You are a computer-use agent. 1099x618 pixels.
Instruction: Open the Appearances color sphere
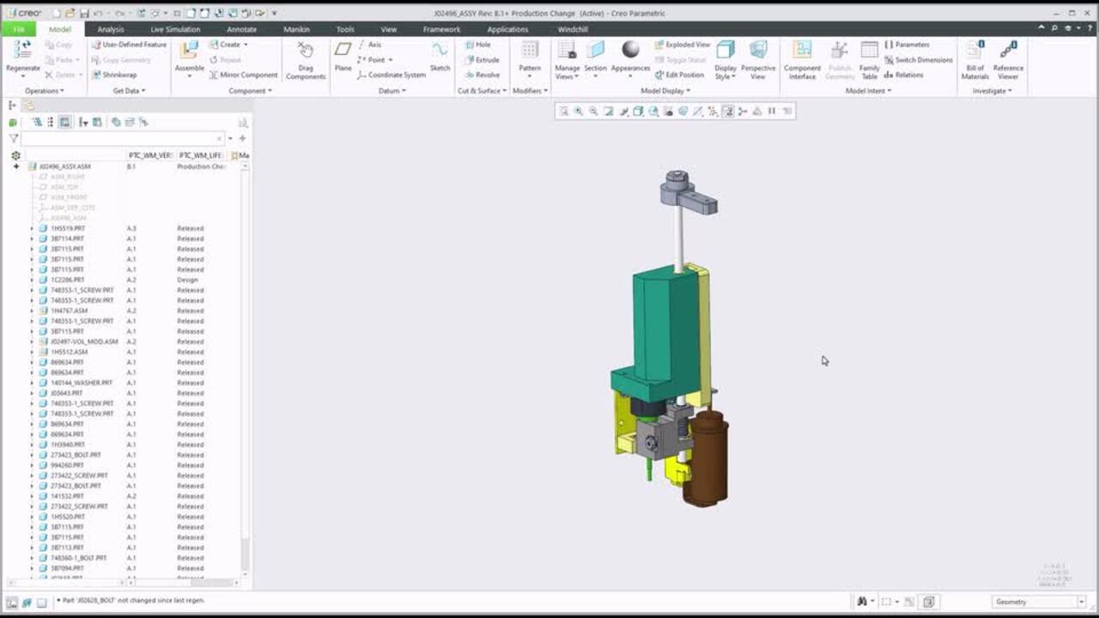click(630, 53)
